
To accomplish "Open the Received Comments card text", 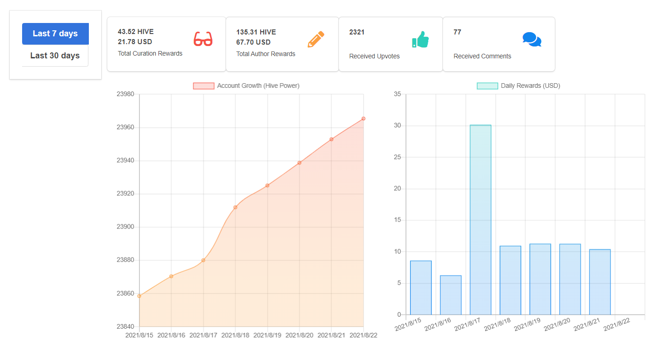I will pos(482,56).
